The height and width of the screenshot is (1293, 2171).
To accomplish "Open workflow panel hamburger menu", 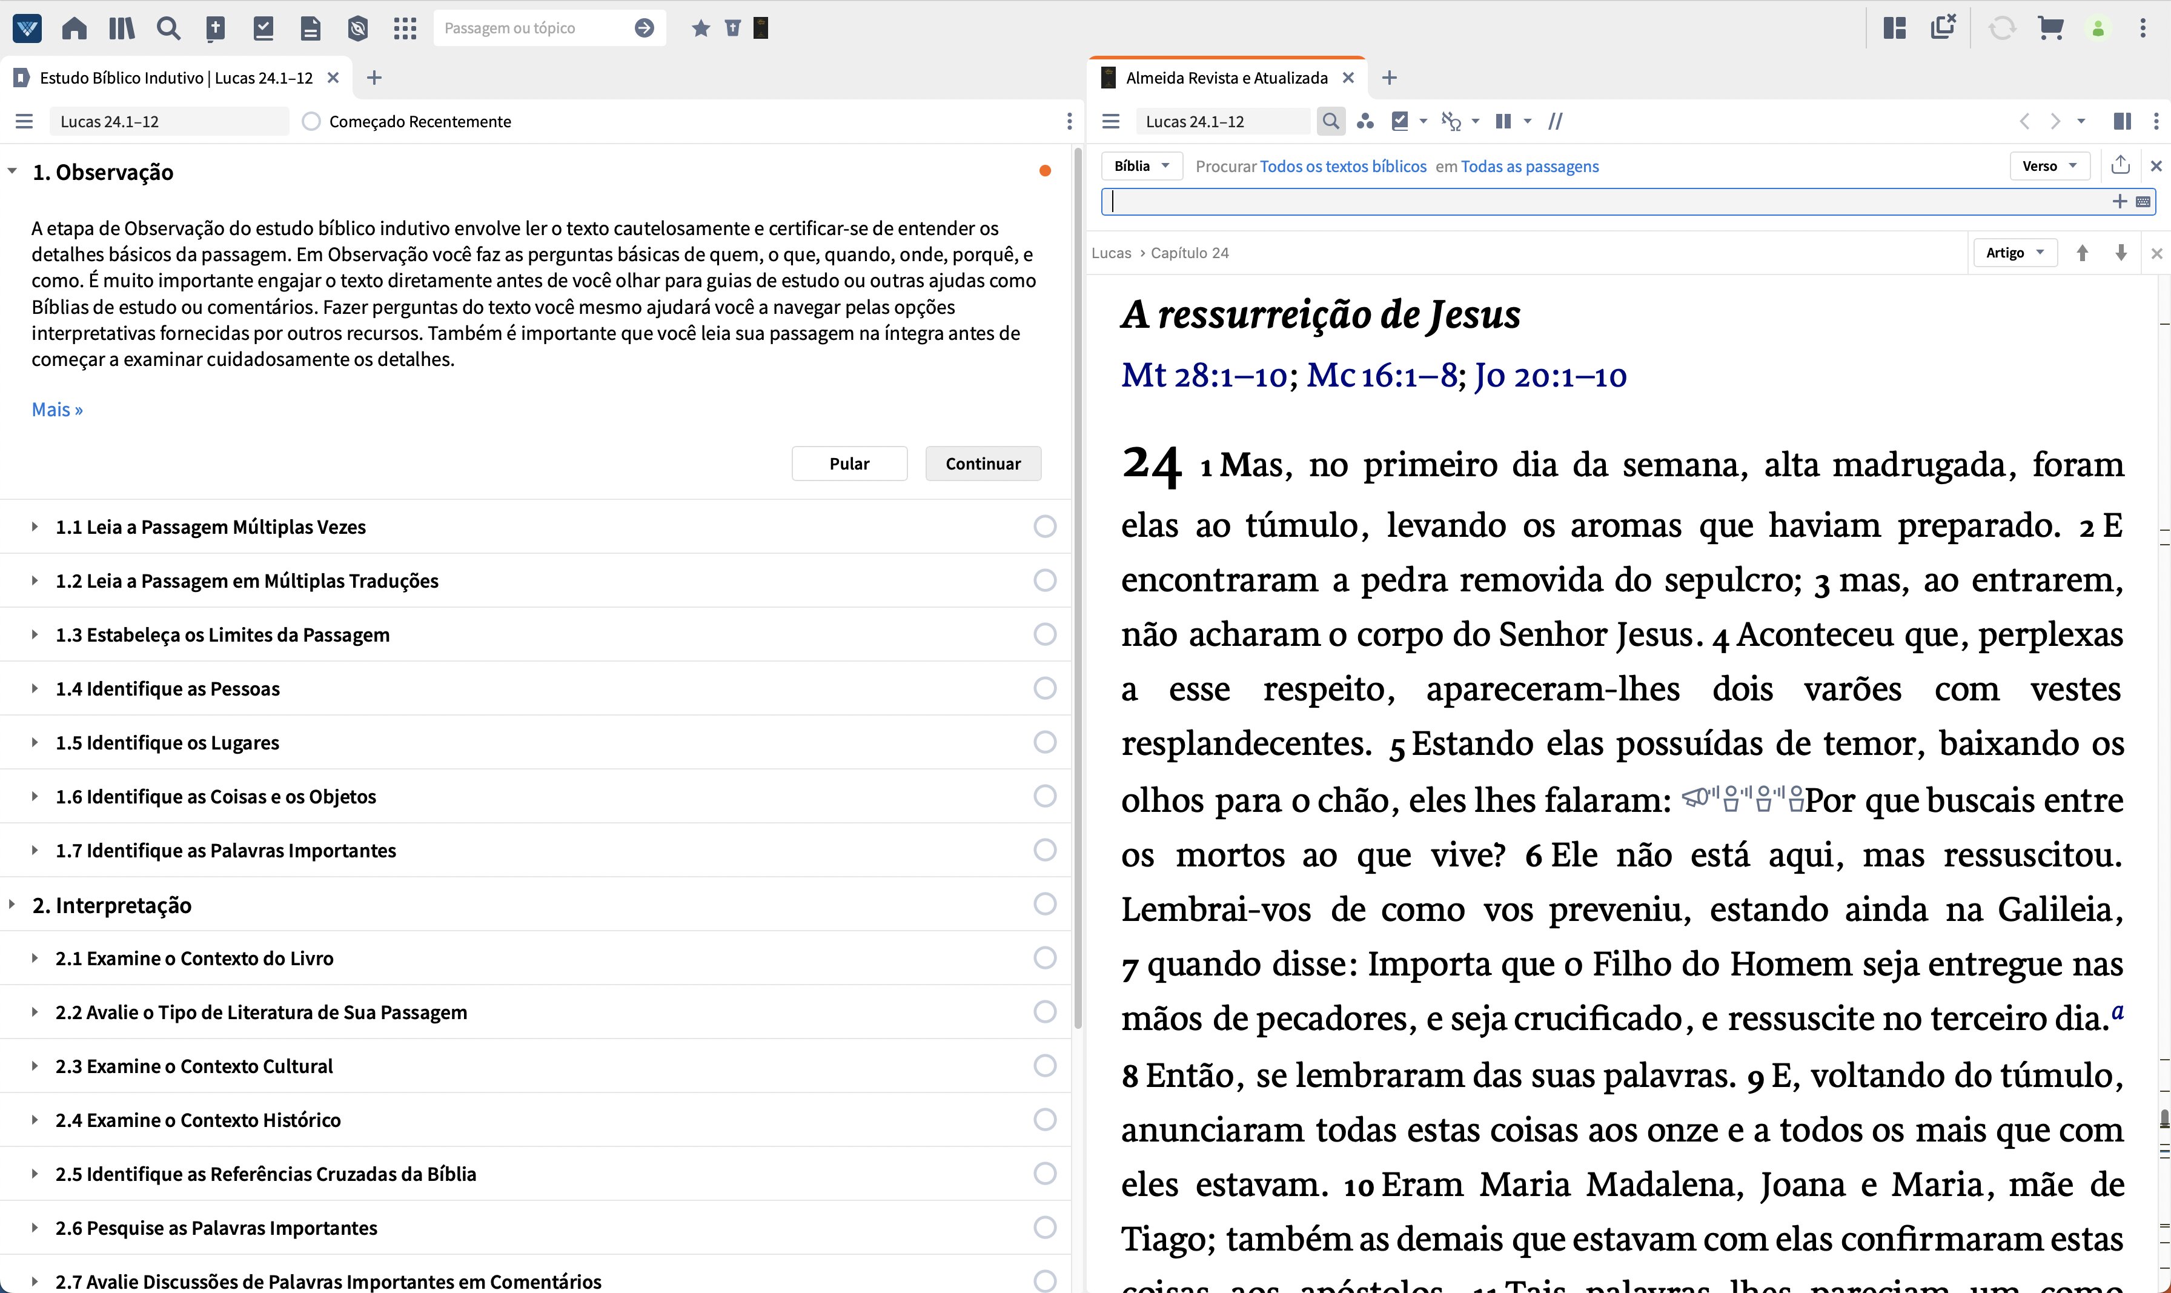I will [24, 121].
